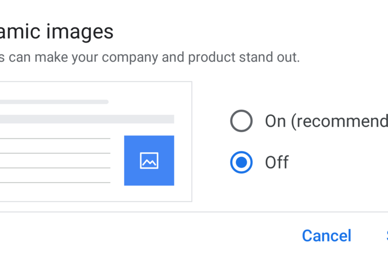Click the word "company" in the description
Image resolution: width=388 pixels, height=259 pixels.
click(x=130, y=58)
